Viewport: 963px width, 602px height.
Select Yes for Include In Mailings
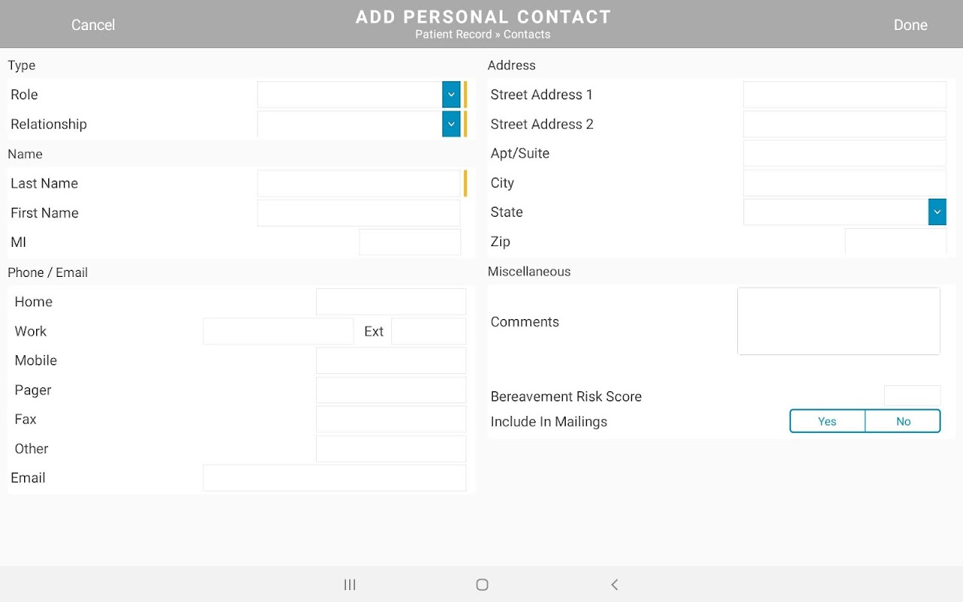828,421
